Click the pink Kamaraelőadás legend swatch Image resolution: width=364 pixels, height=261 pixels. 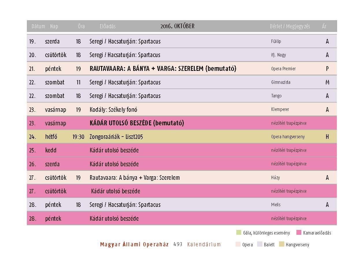(299, 233)
